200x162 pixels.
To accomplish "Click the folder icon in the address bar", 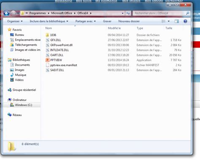I will click(22, 13).
